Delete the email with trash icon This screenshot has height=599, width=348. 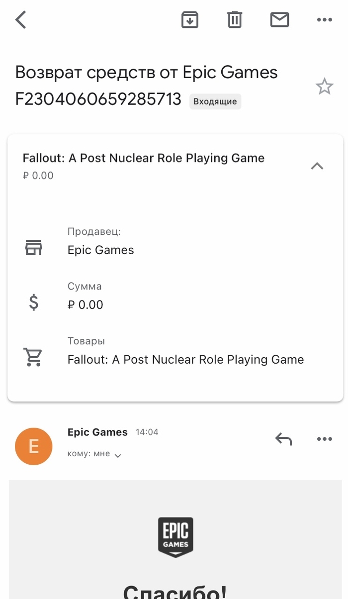[235, 20]
